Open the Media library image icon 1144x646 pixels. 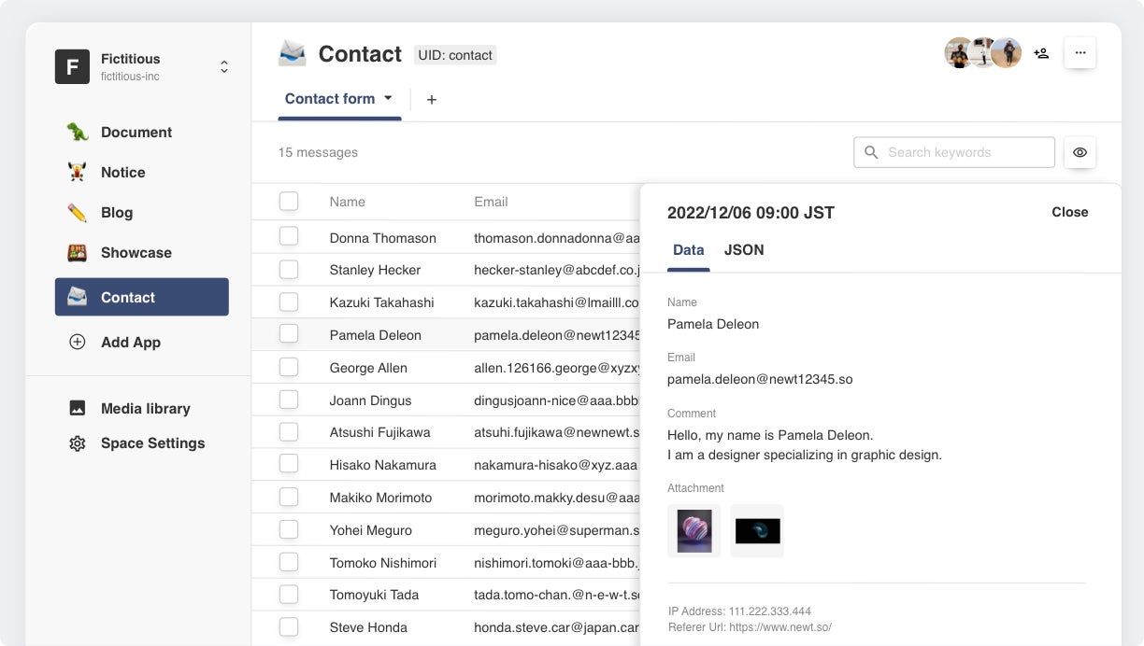(78, 408)
